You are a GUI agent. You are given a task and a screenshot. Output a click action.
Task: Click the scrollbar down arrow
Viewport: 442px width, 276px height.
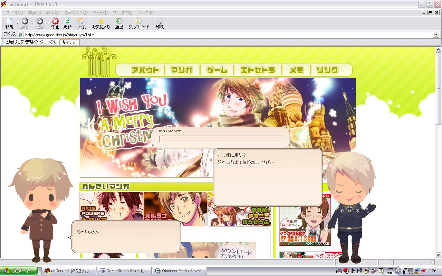[438, 255]
